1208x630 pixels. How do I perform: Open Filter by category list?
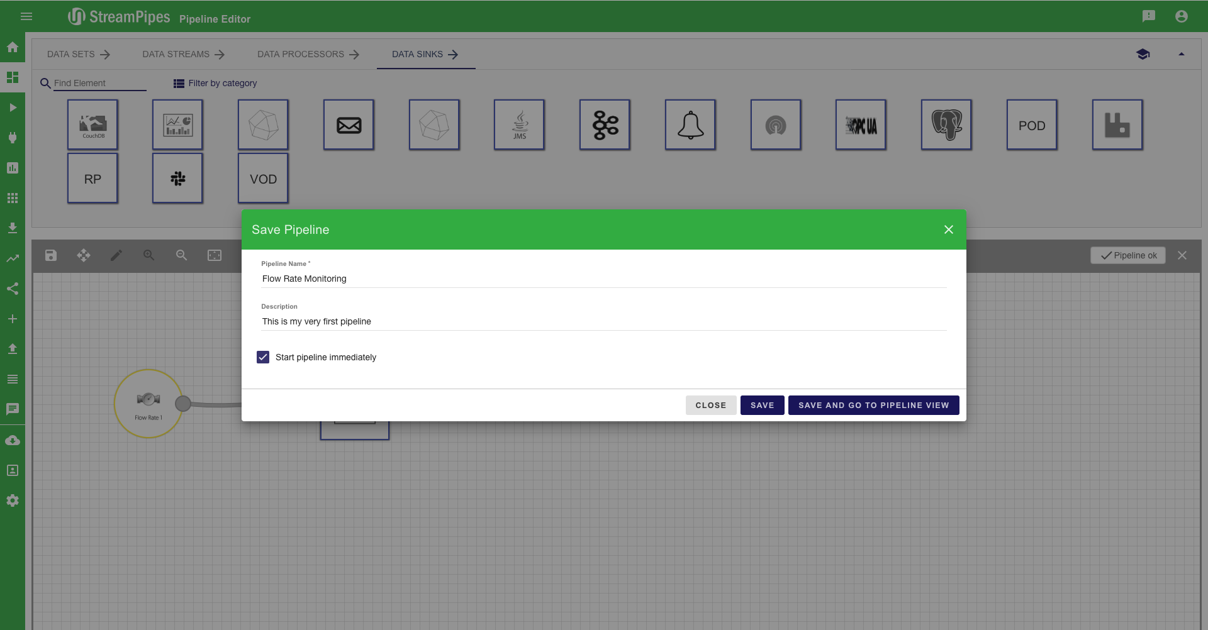(215, 83)
